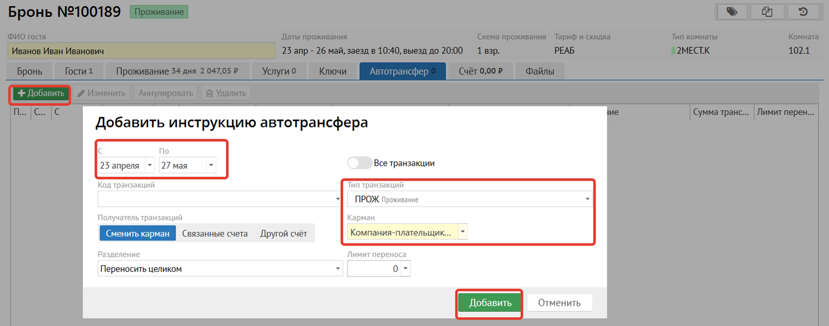Click the pencil Изменить toolbar button
The height and width of the screenshot is (326, 829).
pyautogui.click(x=101, y=93)
